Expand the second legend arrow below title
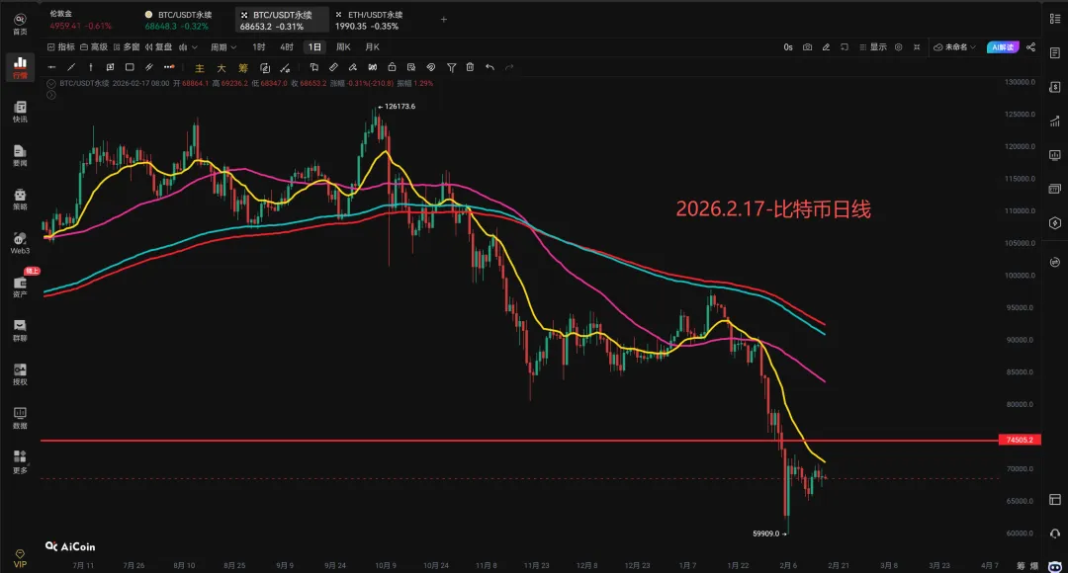1068x573 pixels. [51, 95]
